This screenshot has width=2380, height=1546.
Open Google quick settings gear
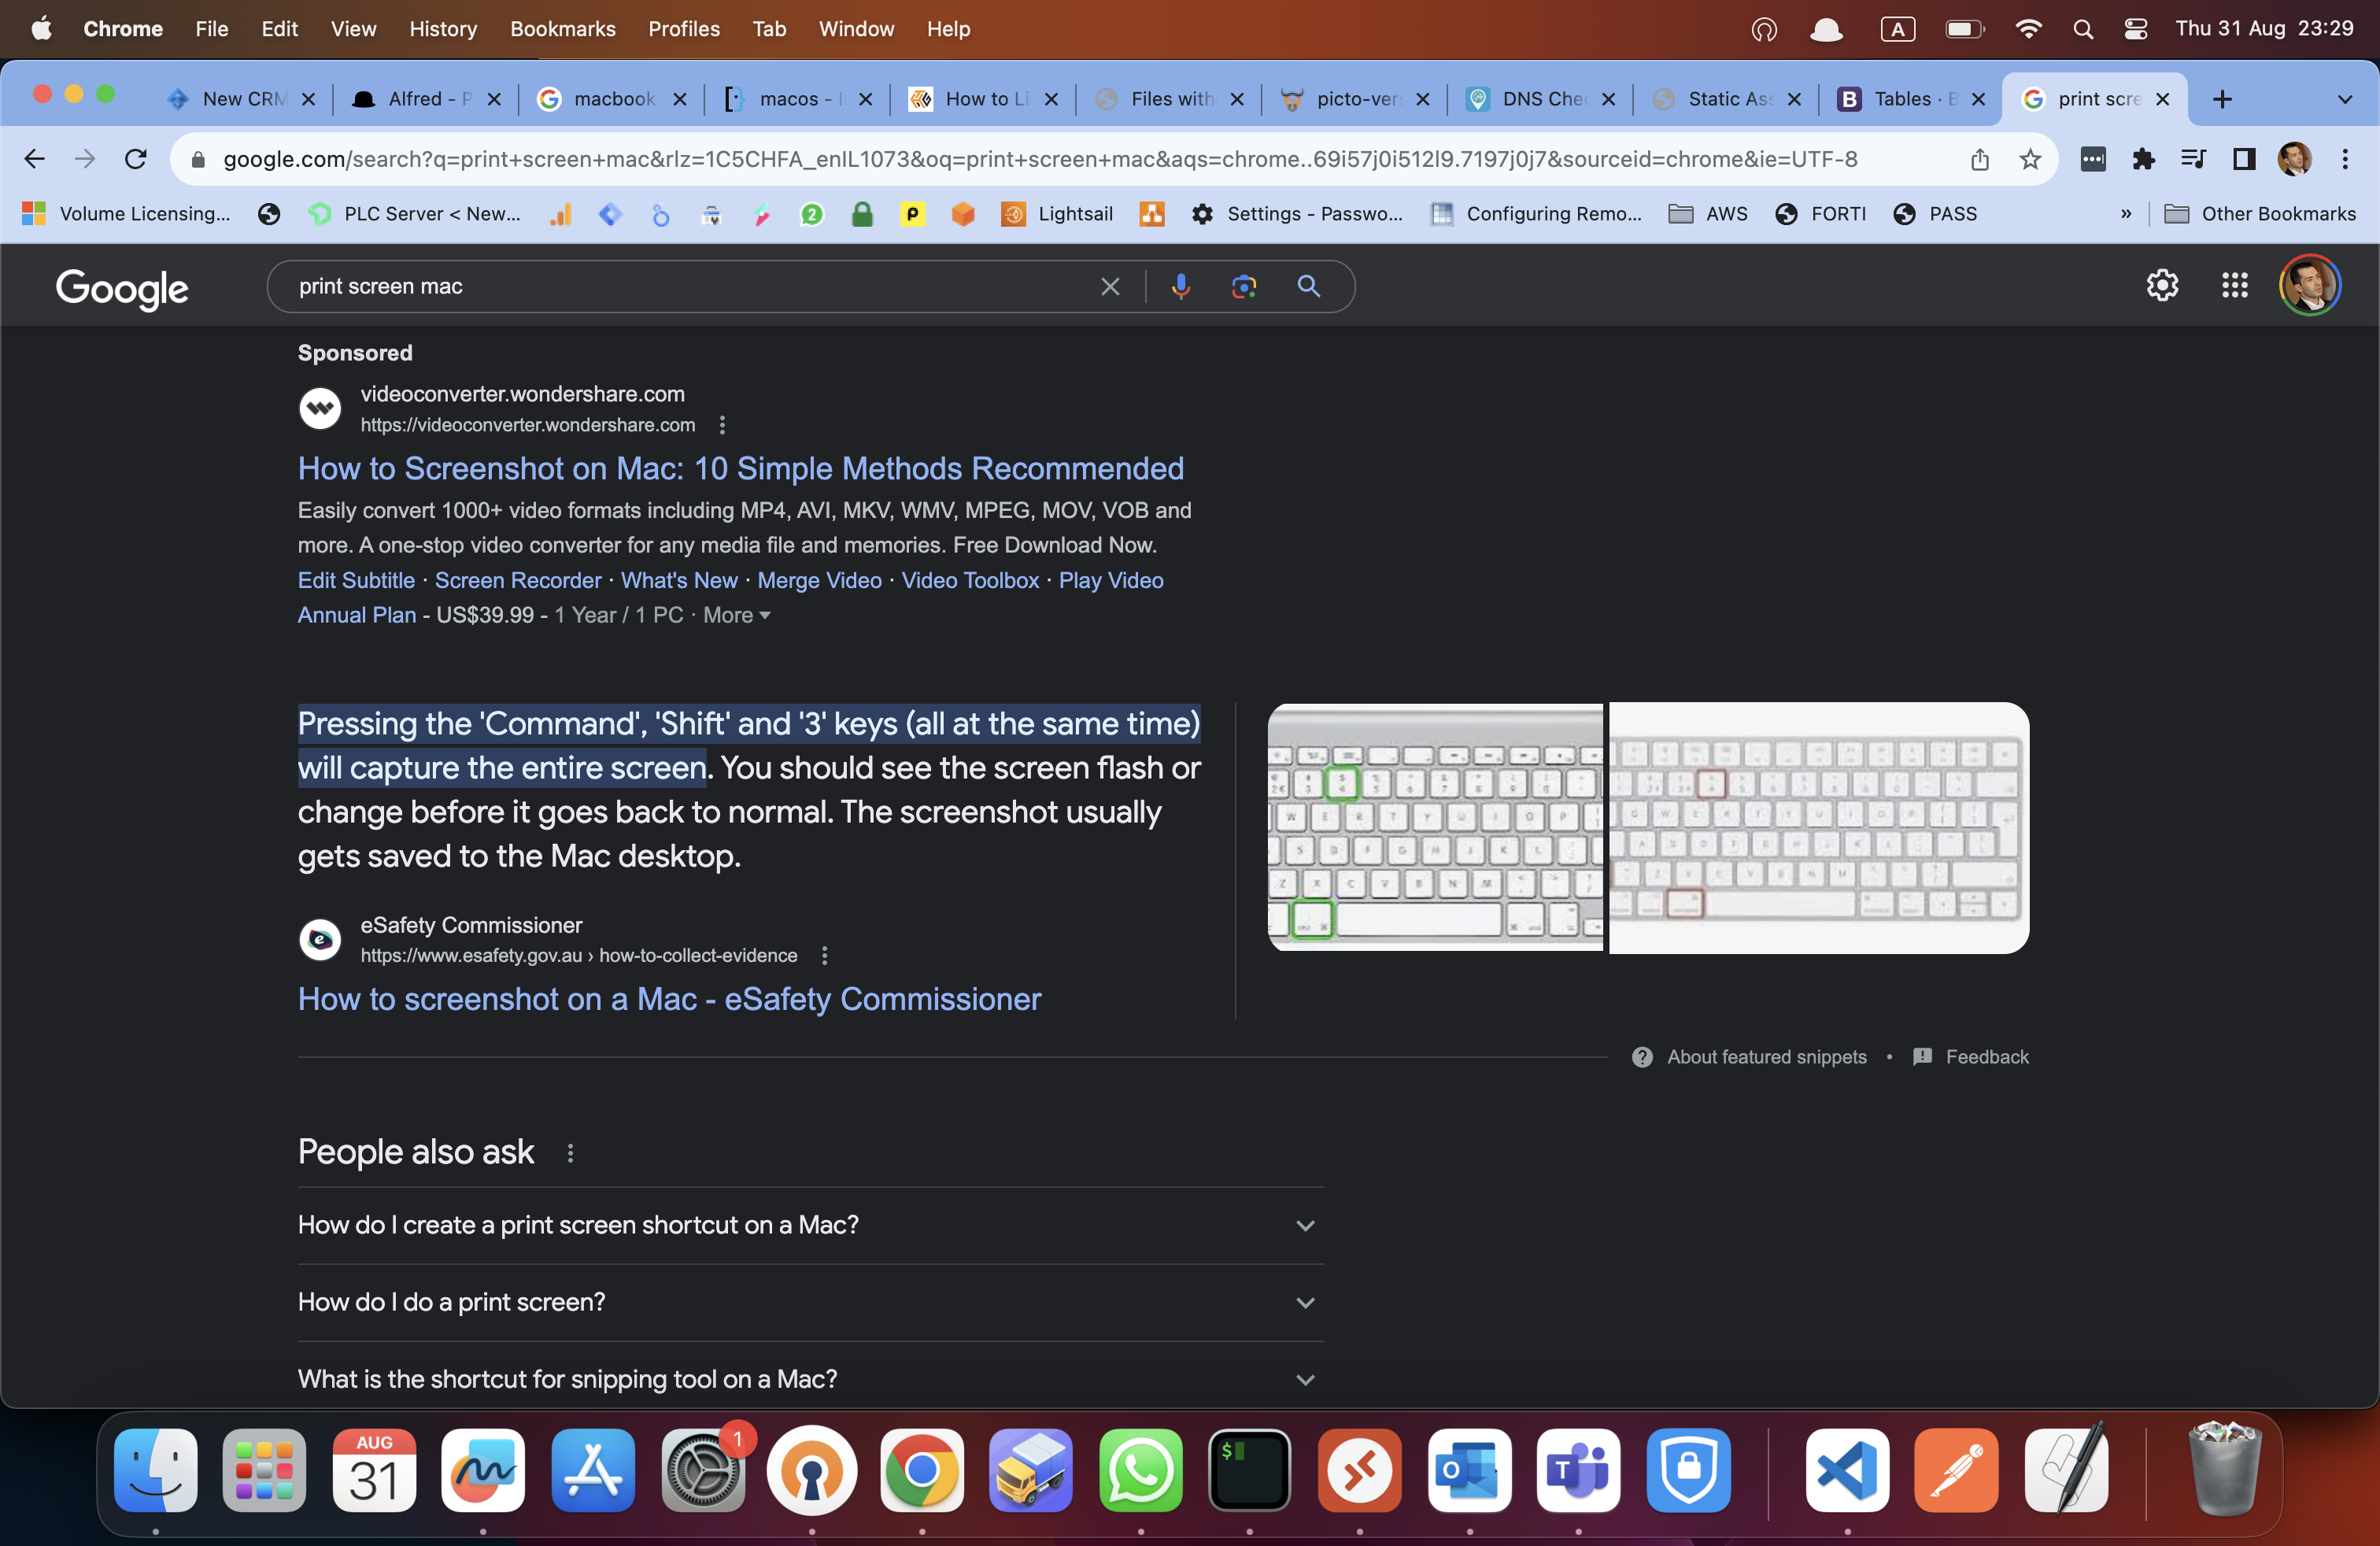point(2162,286)
